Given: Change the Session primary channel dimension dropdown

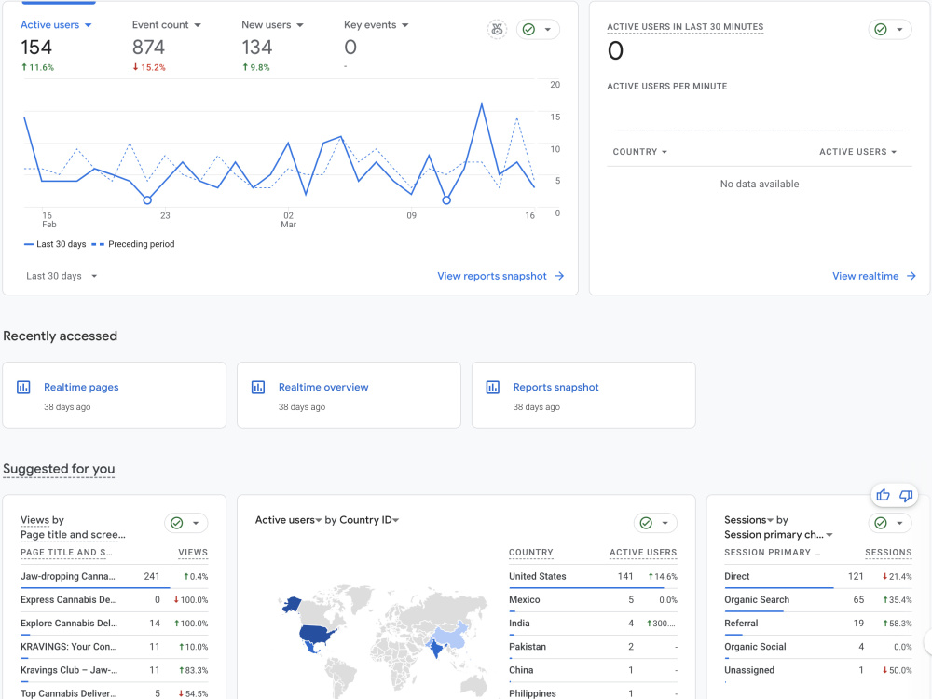Looking at the screenshot, I should tap(778, 535).
